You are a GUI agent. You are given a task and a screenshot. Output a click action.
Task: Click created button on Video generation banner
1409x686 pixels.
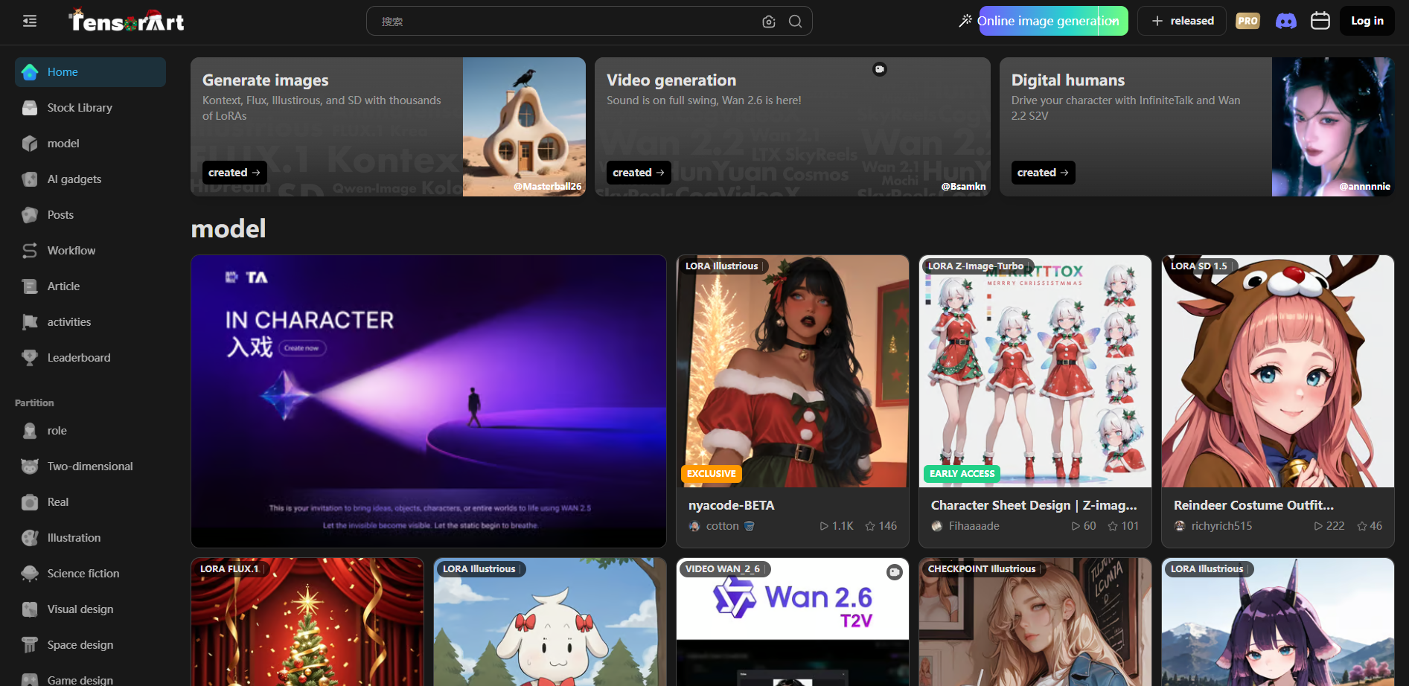point(638,173)
